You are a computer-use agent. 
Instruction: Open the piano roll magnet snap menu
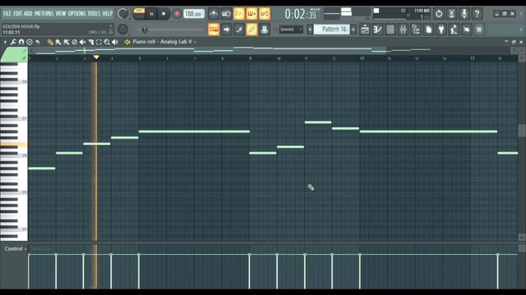pos(21,42)
